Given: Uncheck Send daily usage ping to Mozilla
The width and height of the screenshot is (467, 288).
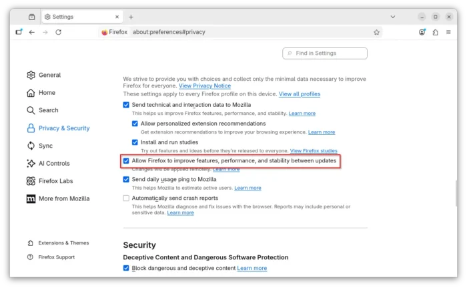Looking at the screenshot, I should click(126, 180).
